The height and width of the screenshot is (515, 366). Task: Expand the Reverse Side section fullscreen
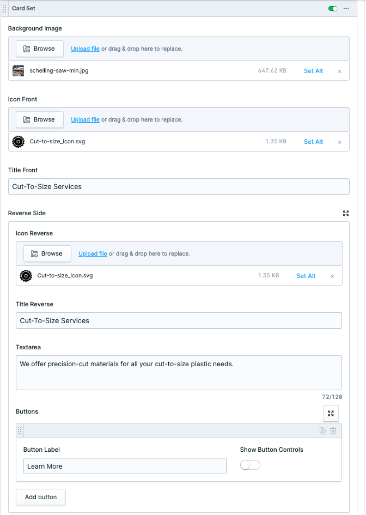(x=346, y=214)
